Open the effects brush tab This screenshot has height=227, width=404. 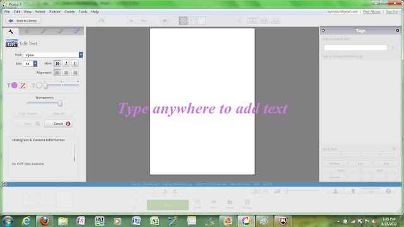[44, 32]
